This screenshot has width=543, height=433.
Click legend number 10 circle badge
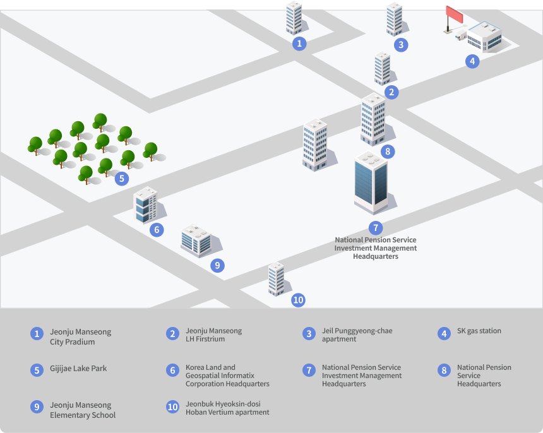point(172,406)
